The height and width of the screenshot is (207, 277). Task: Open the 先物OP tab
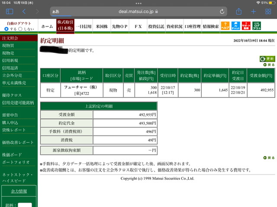pyautogui.click(x=120, y=26)
